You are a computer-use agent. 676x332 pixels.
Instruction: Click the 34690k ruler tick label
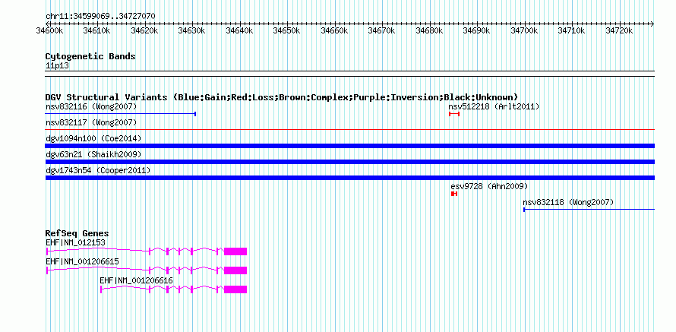477,30
